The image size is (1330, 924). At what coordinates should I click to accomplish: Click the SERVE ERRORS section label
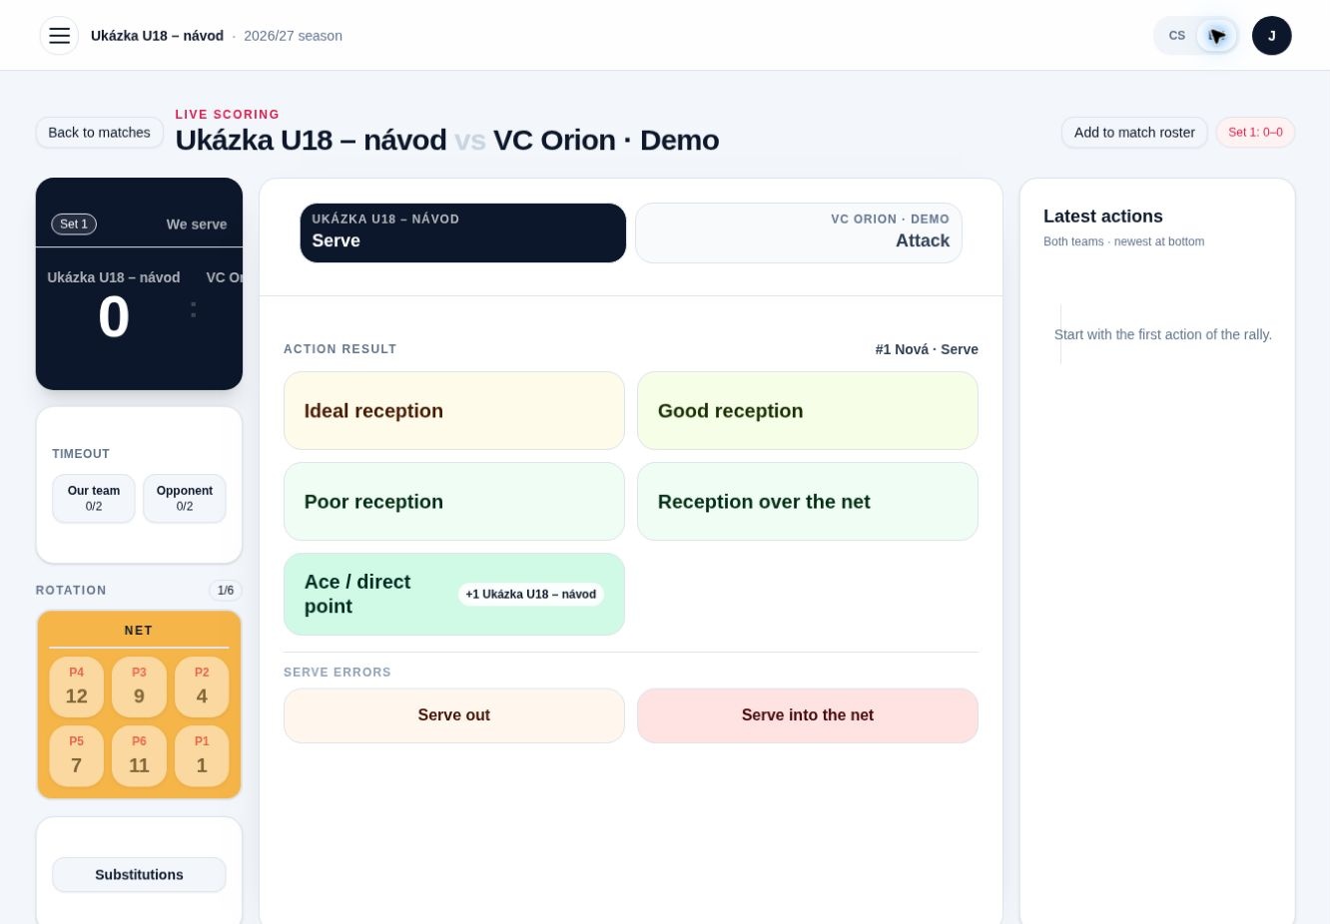[337, 673]
